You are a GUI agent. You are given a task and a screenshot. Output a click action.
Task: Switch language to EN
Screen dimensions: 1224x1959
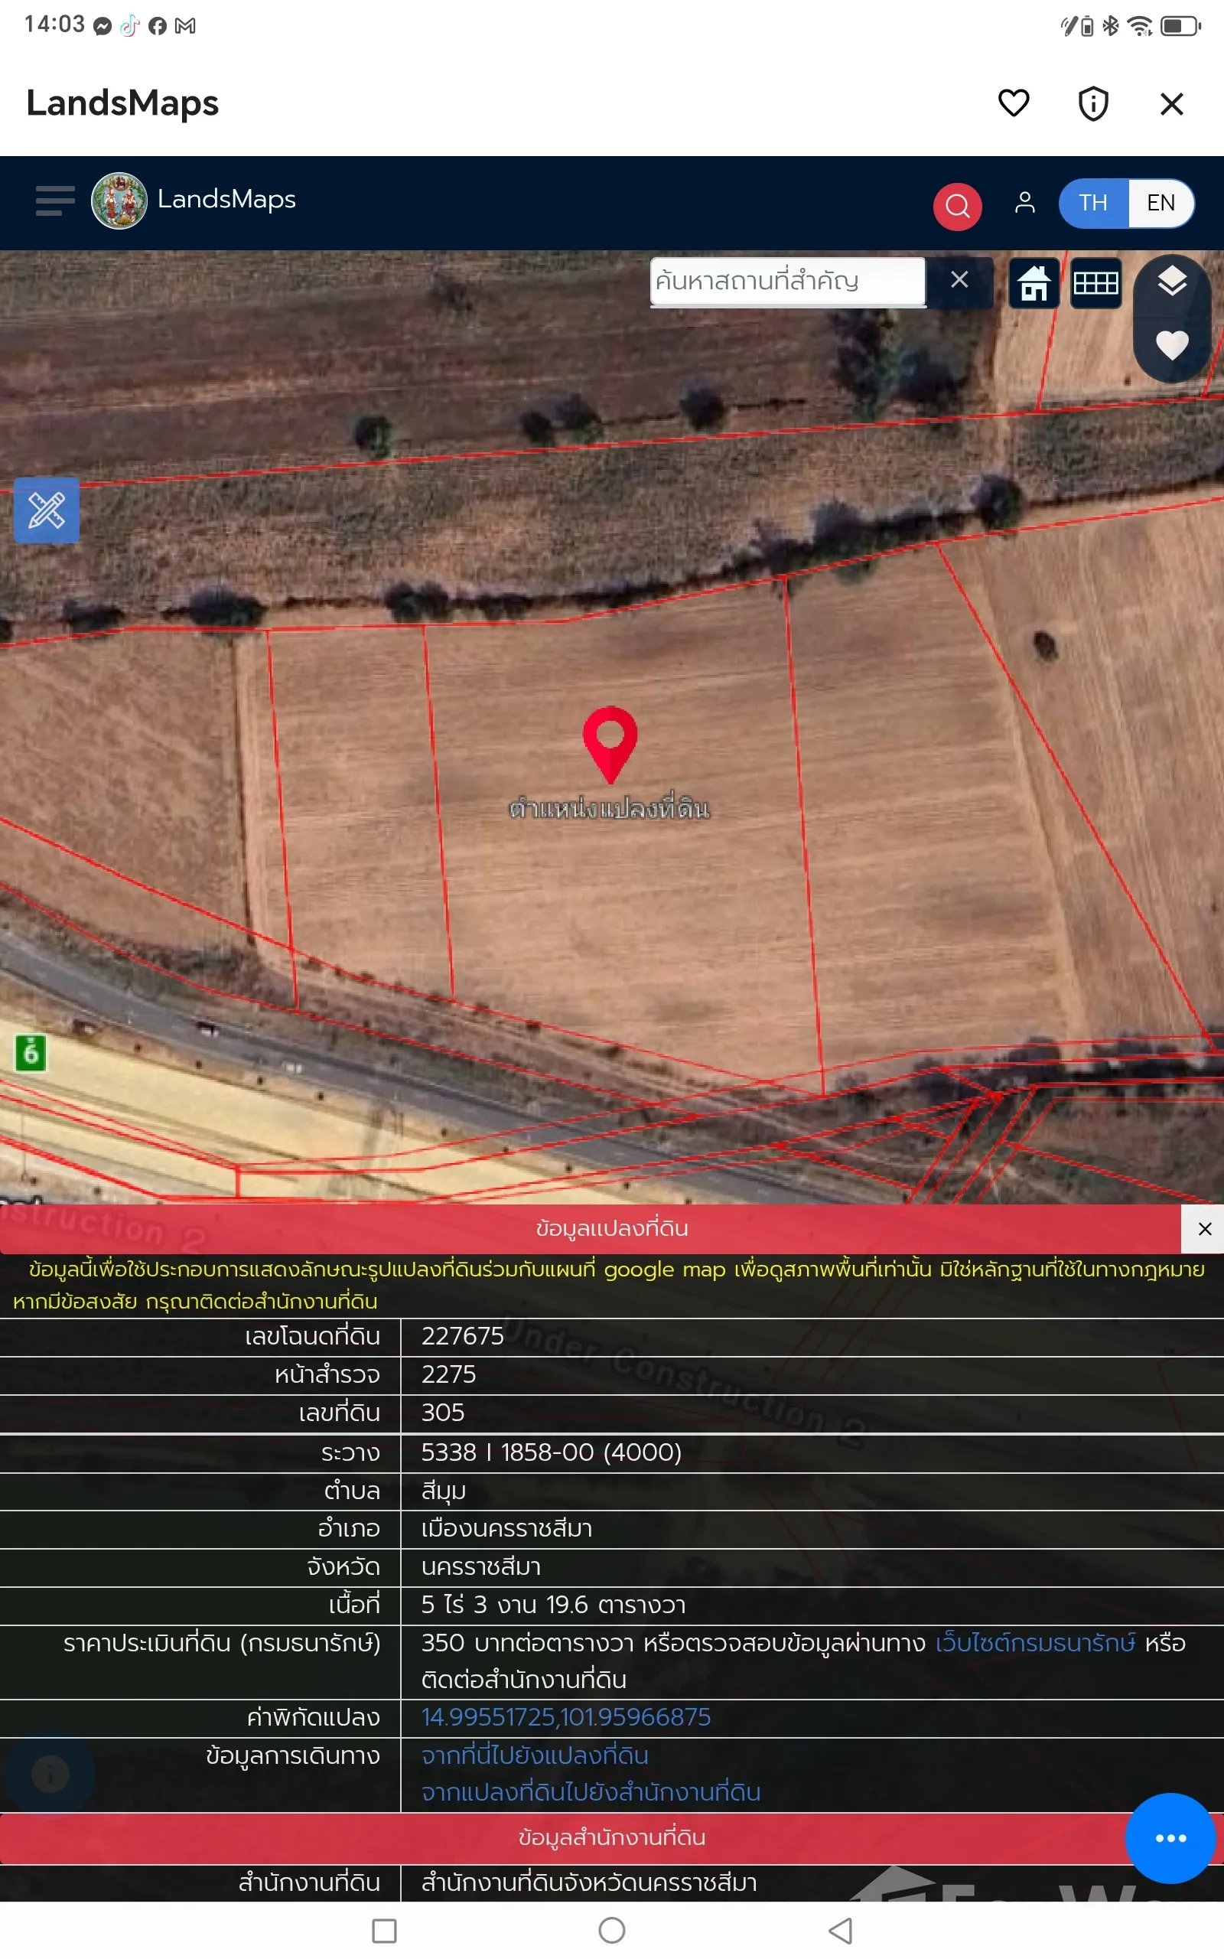click(x=1160, y=202)
